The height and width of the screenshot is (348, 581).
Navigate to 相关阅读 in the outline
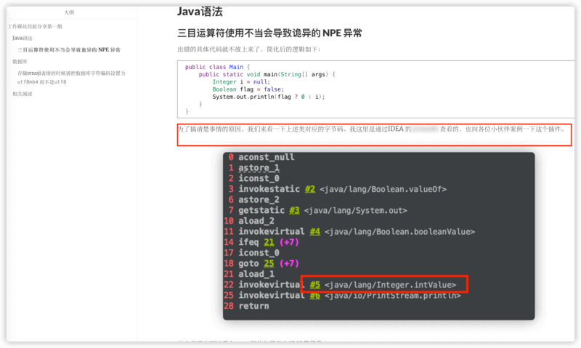pos(23,94)
